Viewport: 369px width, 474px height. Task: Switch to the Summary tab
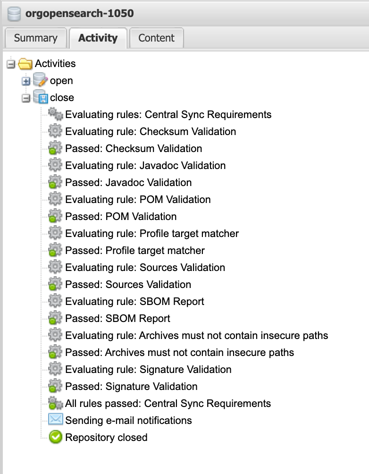[35, 38]
